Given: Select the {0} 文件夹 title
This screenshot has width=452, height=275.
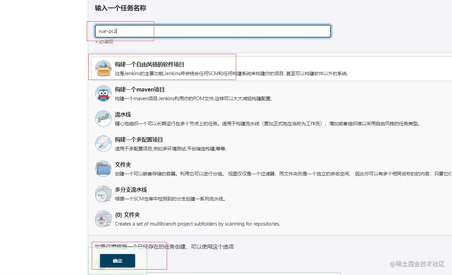Looking at the screenshot, I should 127,215.
